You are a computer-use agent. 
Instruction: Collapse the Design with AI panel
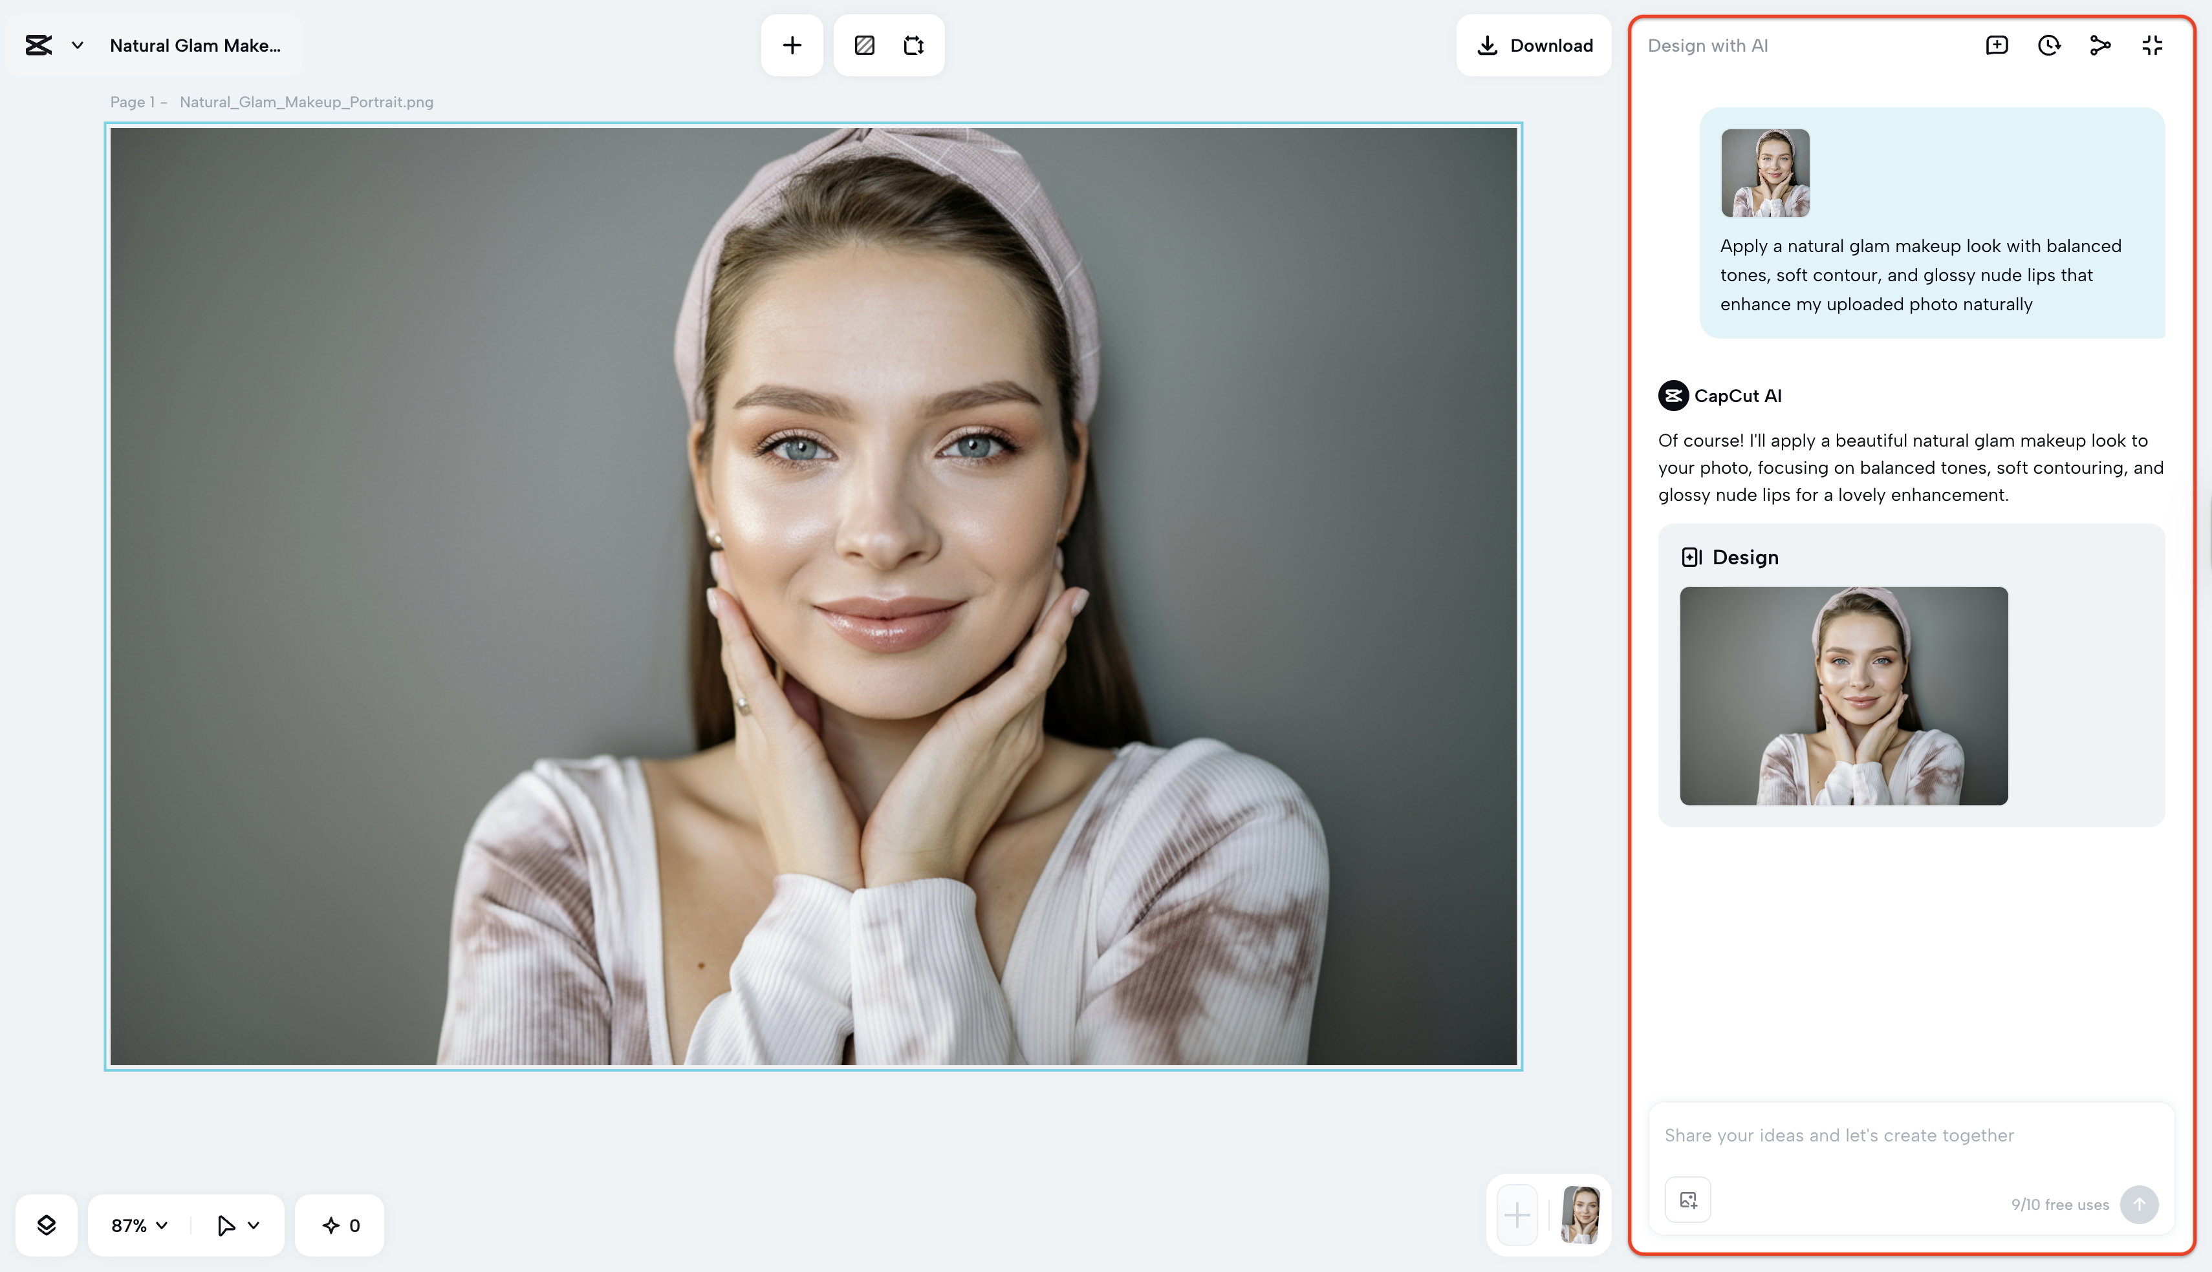tap(2151, 45)
